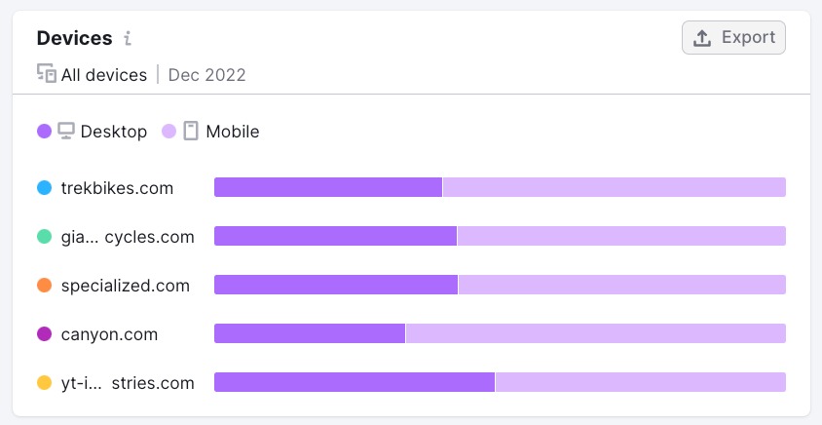
Task: Click the magenta dot beside canyon.com
Action: [44, 333]
